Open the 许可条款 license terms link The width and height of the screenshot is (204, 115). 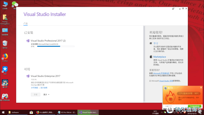tap(34, 88)
